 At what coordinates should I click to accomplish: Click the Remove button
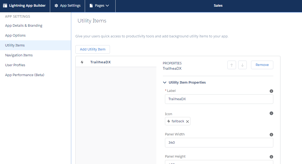(x=262, y=65)
